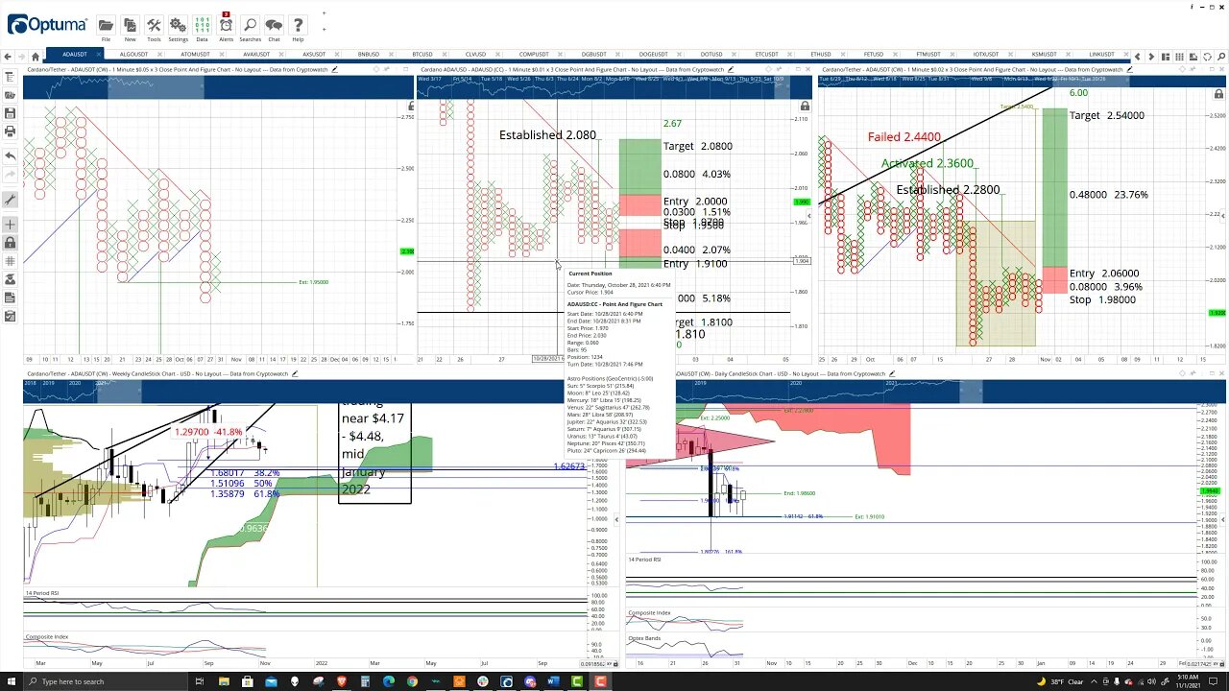Screen dimensions: 1229x691
Task: Click the Home icon near the tabs
Action: point(36,57)
